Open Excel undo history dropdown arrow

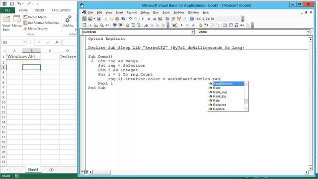(x=23, y=4)
